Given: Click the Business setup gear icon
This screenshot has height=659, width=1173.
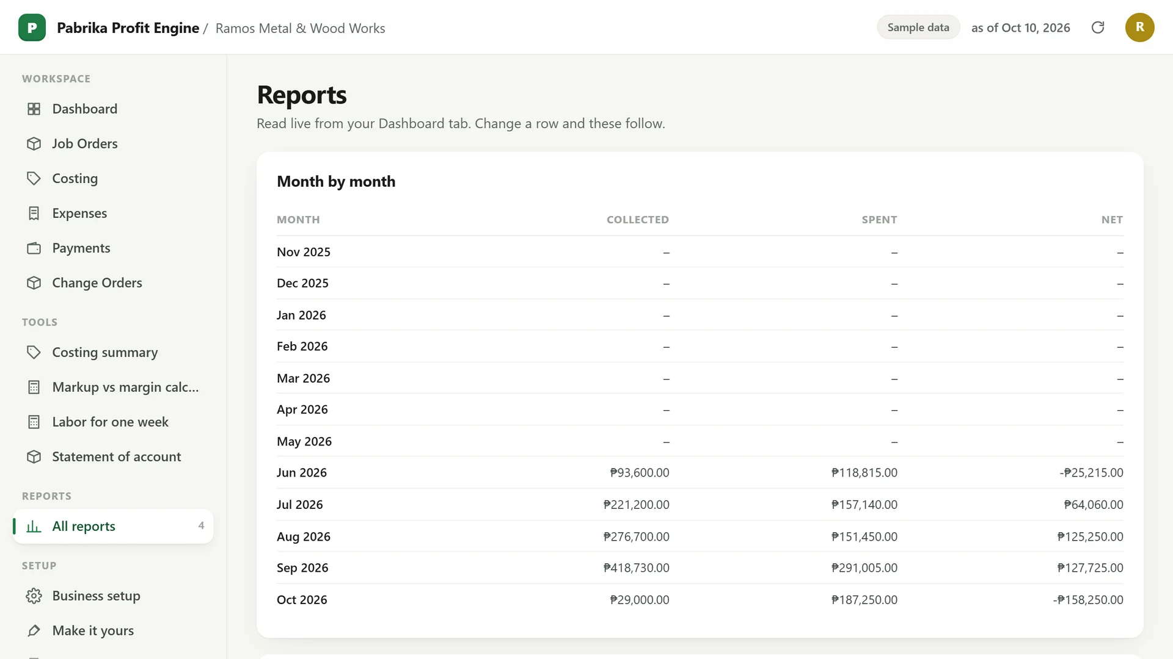Looking at the screenshot, I should click(34, 596).
